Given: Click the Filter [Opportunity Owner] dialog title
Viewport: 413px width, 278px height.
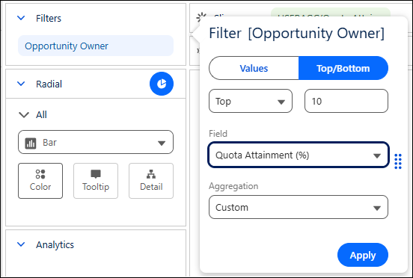Looking at the screenshot, I should tap(296, 34).
